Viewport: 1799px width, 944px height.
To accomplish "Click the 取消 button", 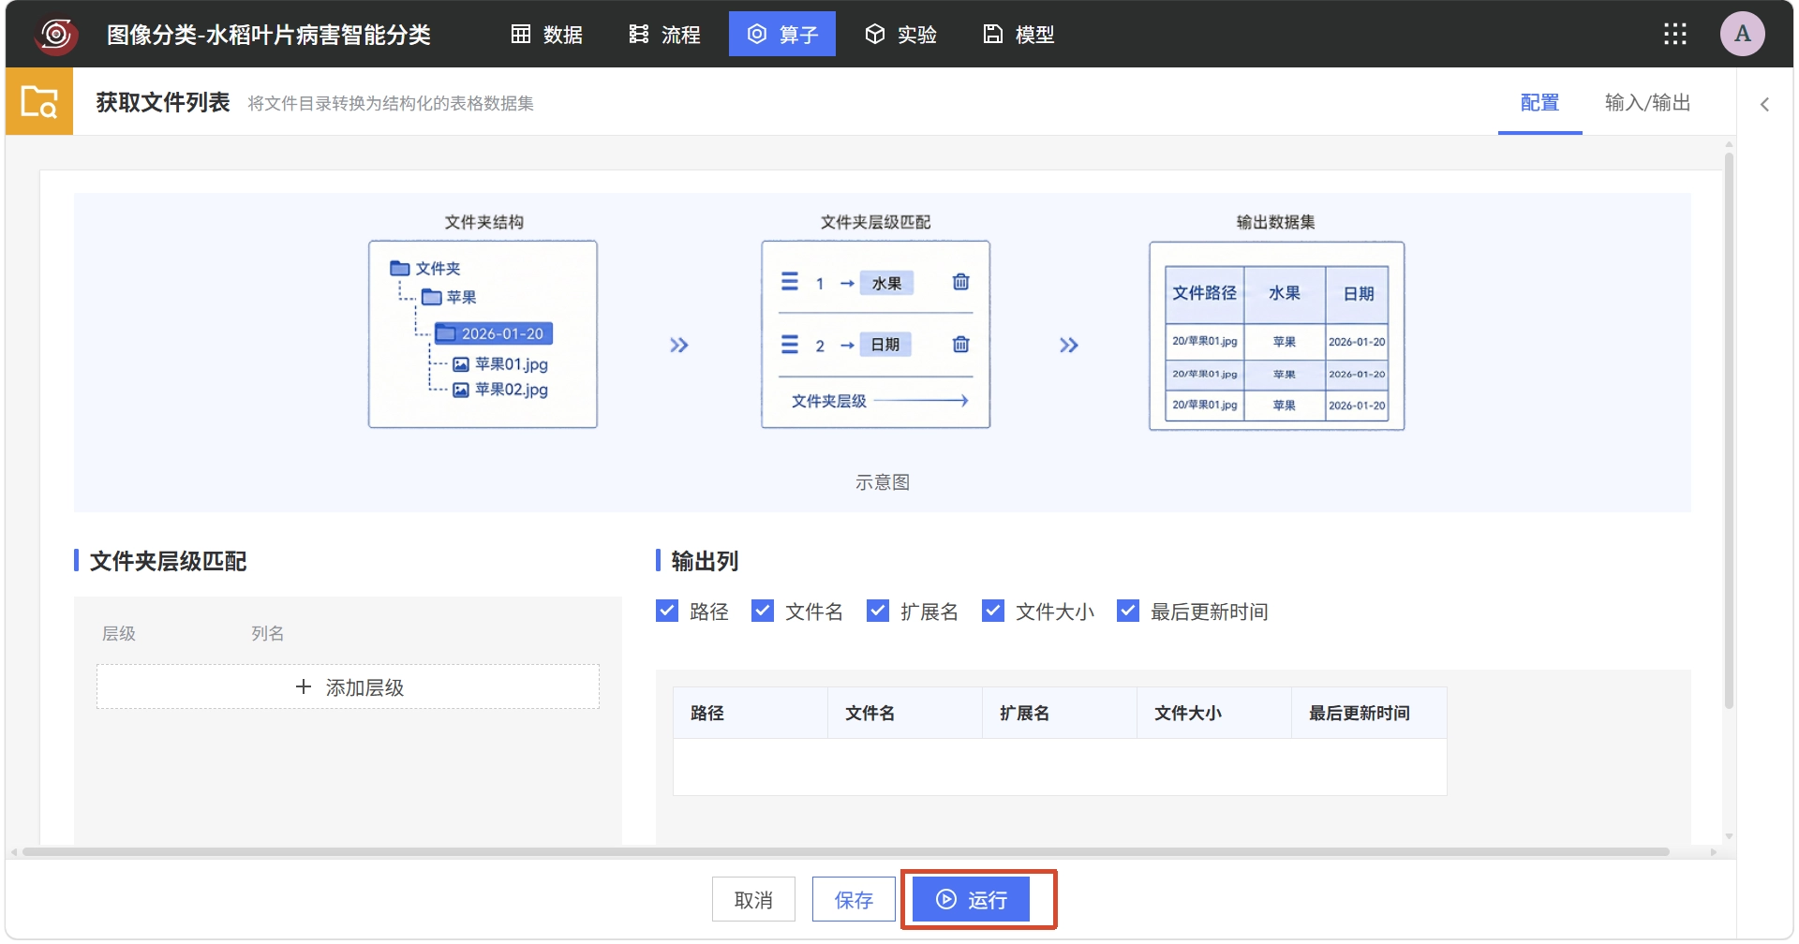I will [x=753, y=899].
